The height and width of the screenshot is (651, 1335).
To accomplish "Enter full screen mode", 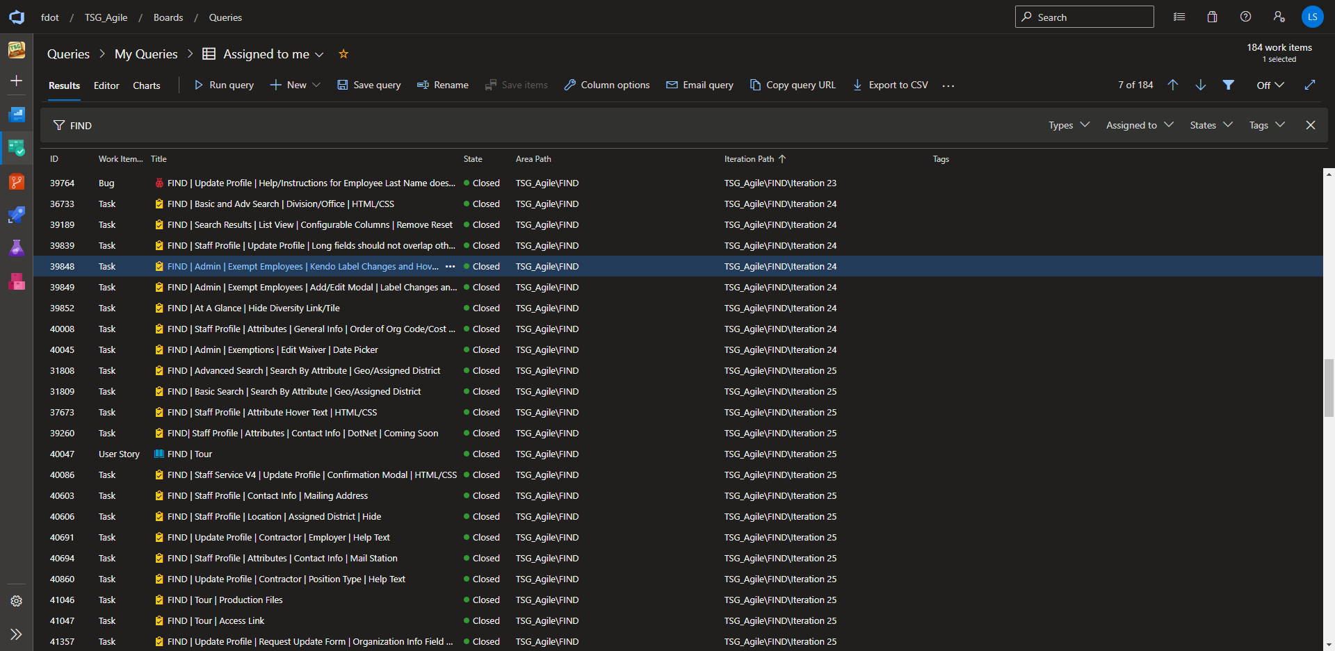I will click(1310, 85).
